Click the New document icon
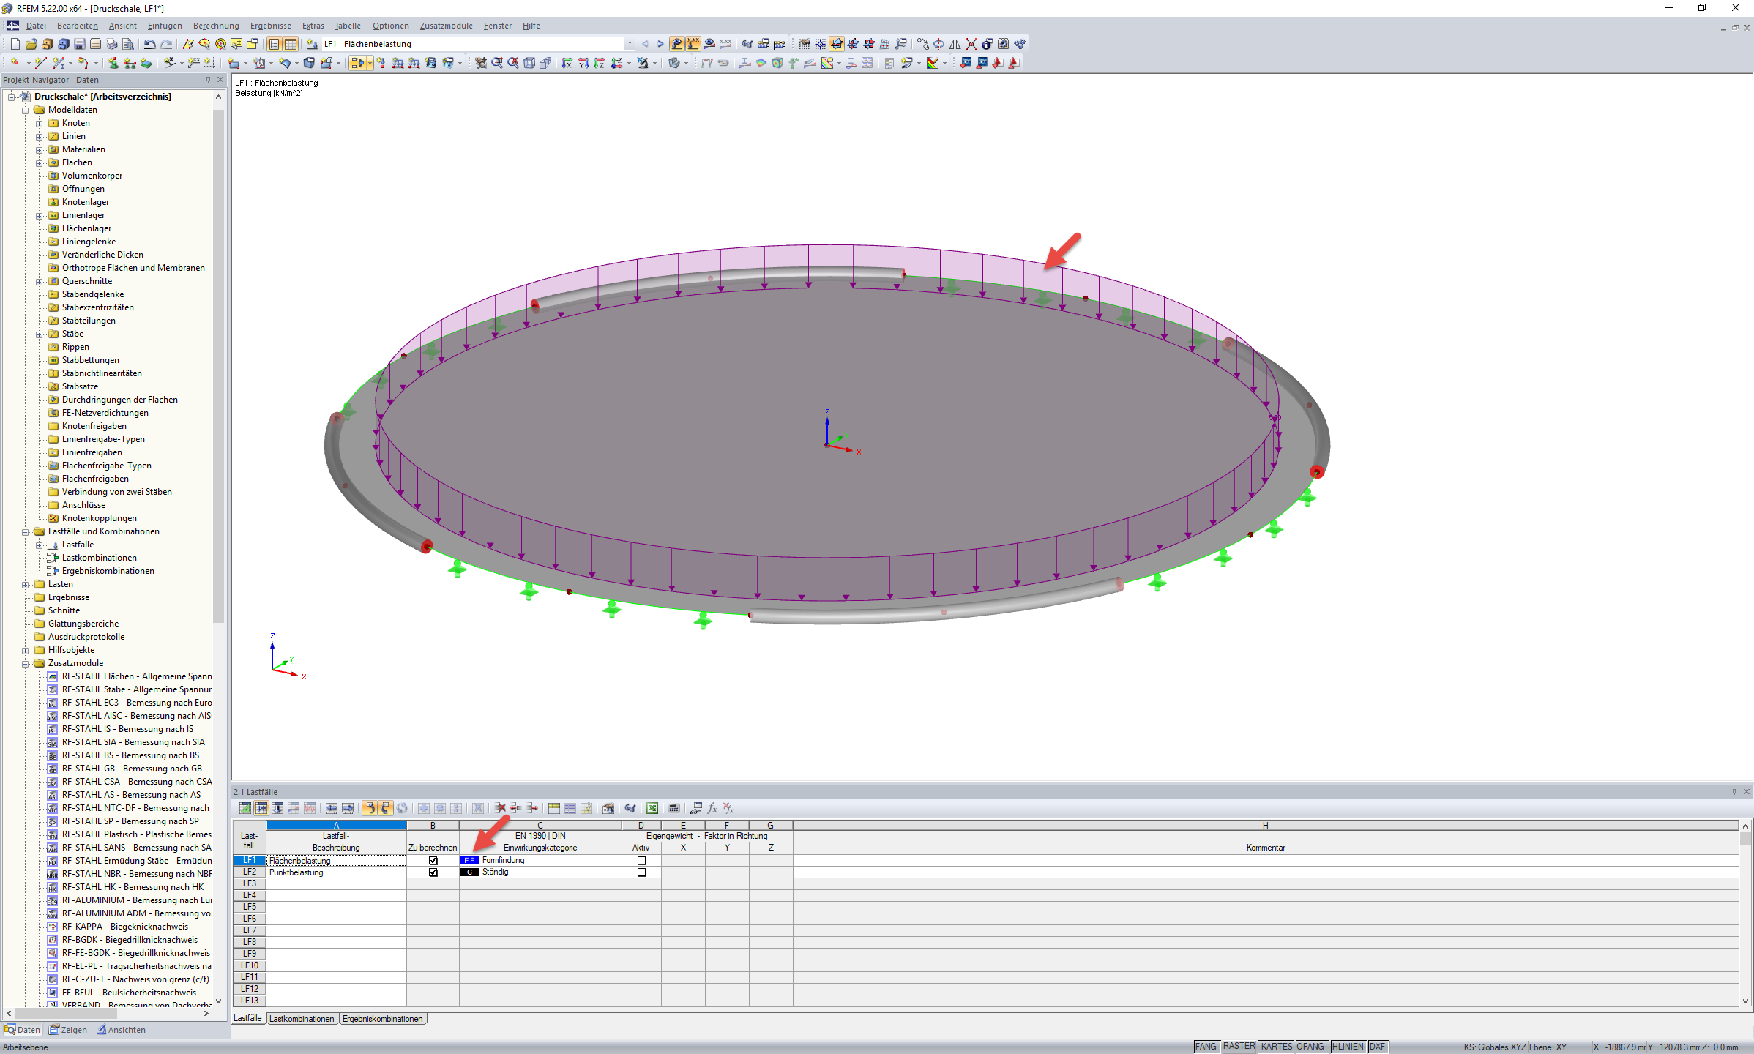This screenshot has height=1054, width=1754. [x=15, y=44]
